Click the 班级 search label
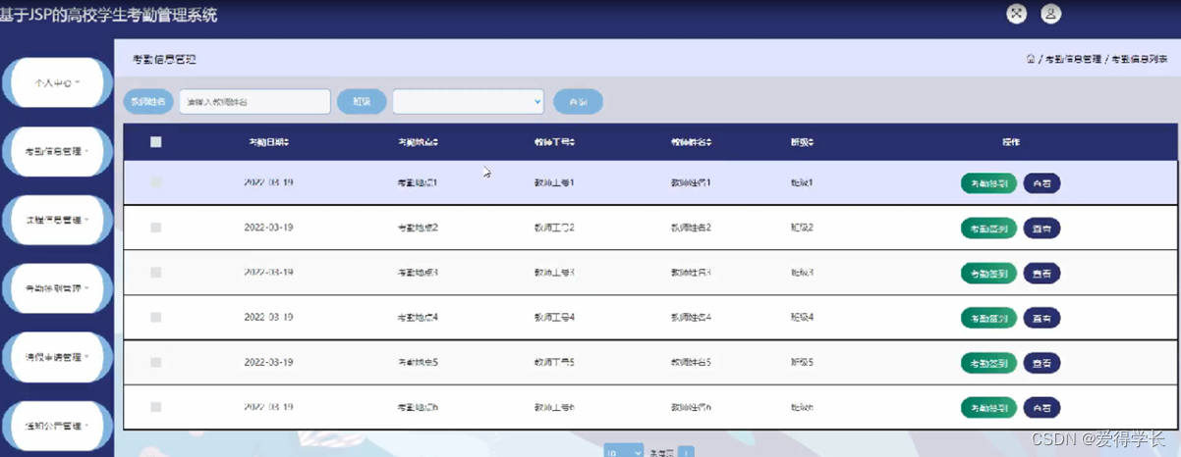 coord(362,101)
